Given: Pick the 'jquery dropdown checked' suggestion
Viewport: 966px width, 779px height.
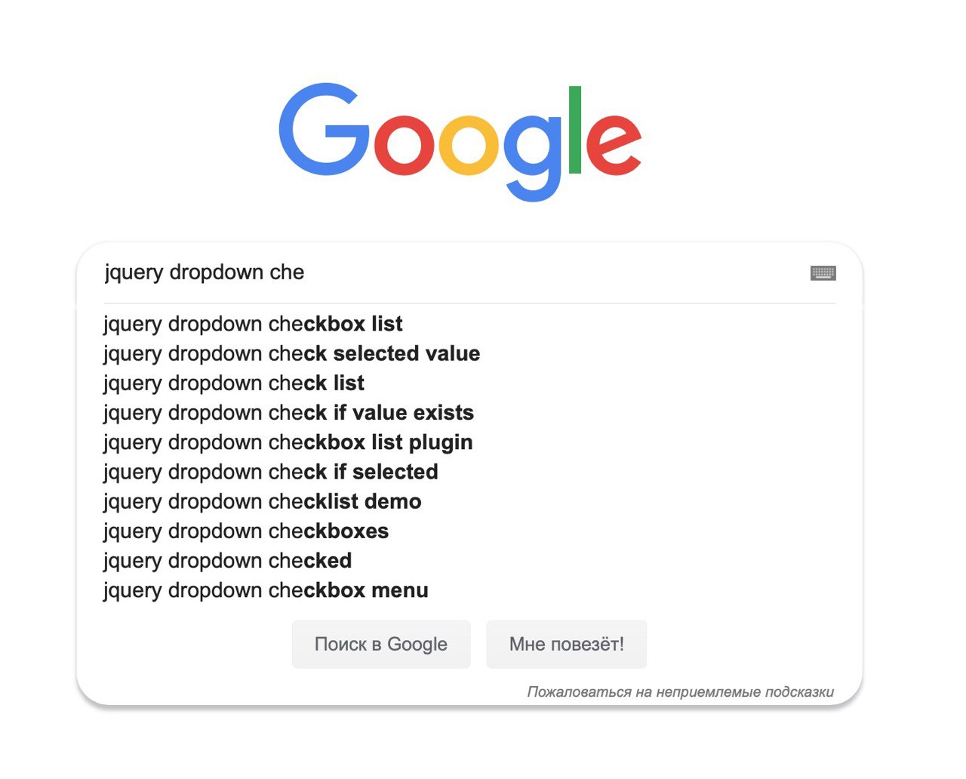Looking at the screenshot, I should (x=227, y=561).
